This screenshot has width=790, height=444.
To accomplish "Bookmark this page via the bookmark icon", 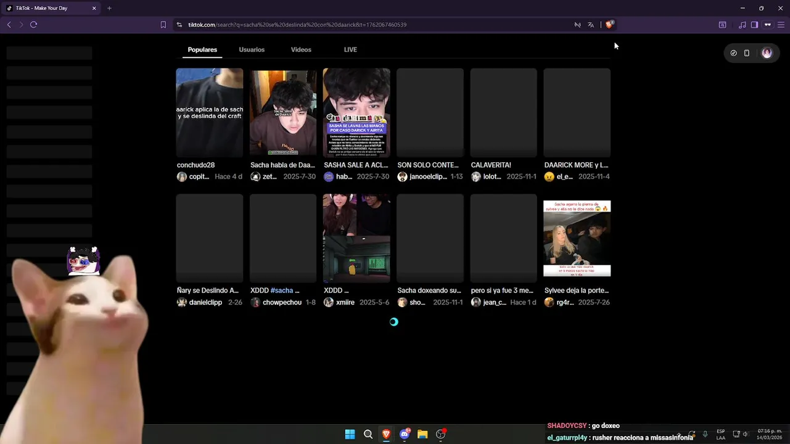I will 163,25.
